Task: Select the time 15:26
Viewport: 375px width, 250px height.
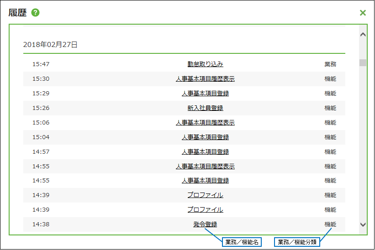Action: click(41, 108)
